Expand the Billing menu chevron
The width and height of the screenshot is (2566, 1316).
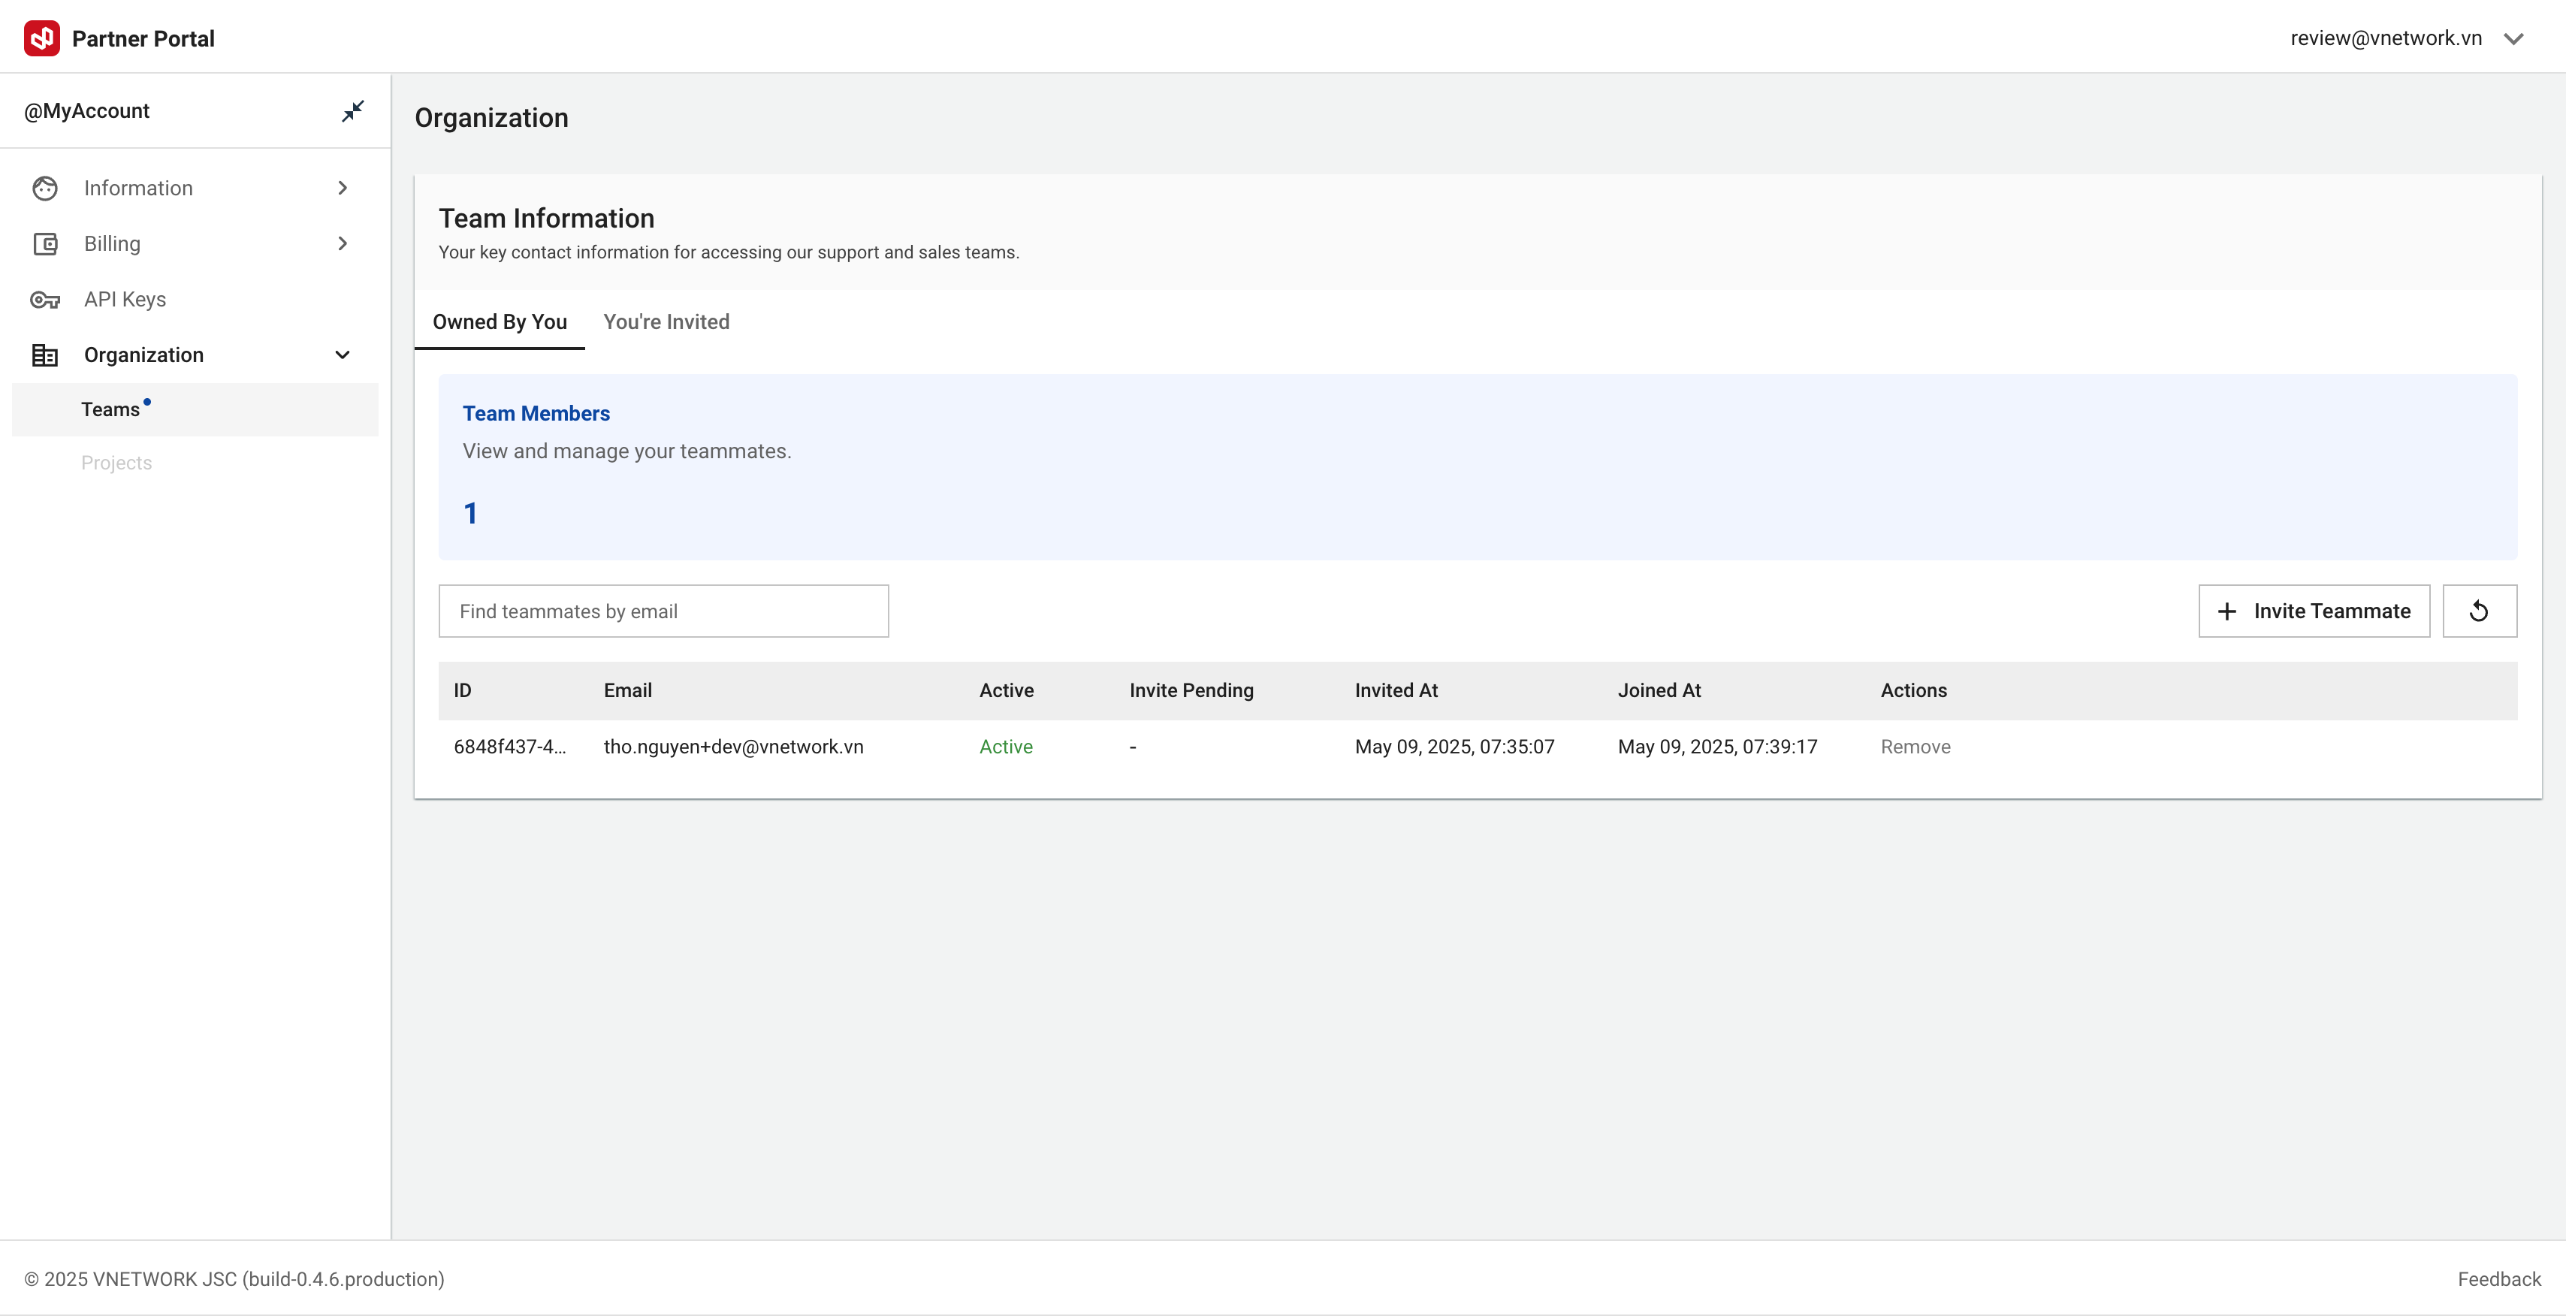(x=343, y=244)
